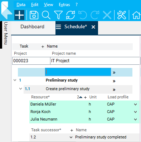Click the Resource sort indicator 2
Screen dimensions: 141x142
coord(79,97)
